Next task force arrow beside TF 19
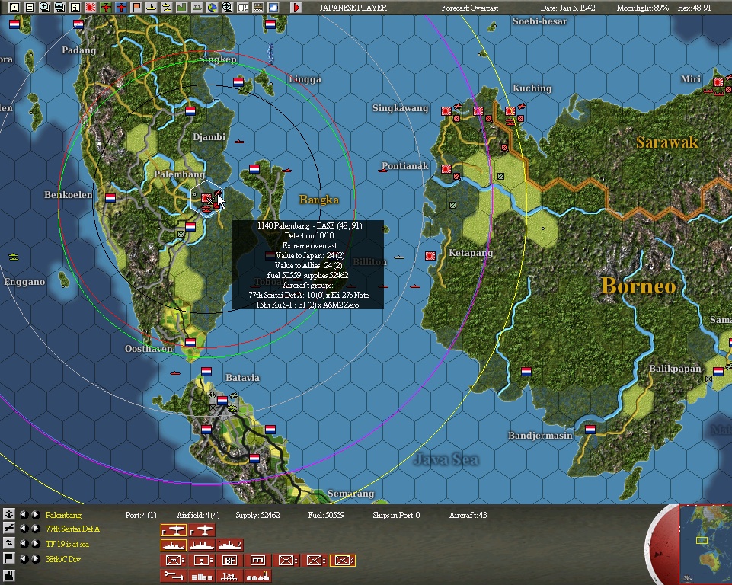 click(36, 544)
